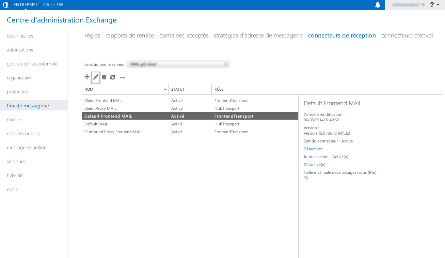Click the trash delete connector icon
This screenshot has height=258, width=445.
(x=104, y=77)
